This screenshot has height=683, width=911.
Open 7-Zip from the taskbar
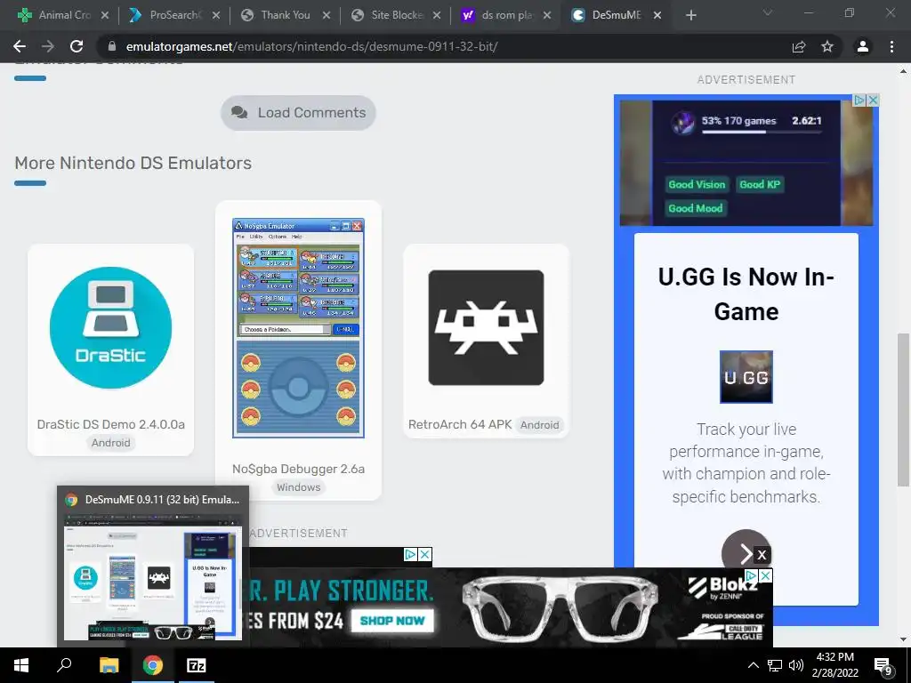197,665
